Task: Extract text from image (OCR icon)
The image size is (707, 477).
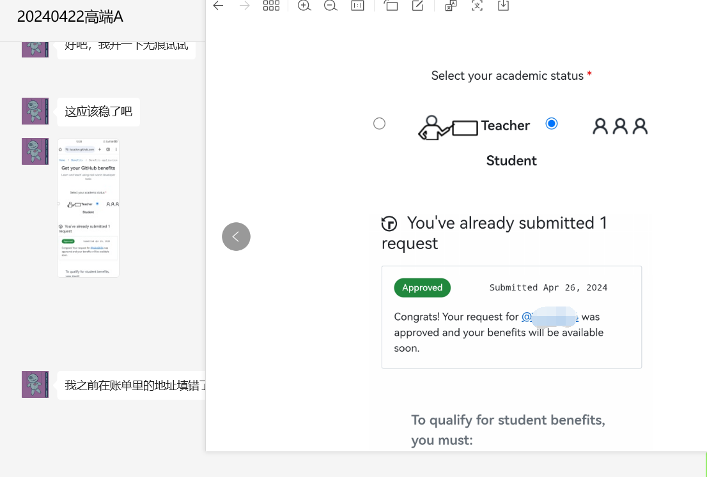Action: click(477, 5)
